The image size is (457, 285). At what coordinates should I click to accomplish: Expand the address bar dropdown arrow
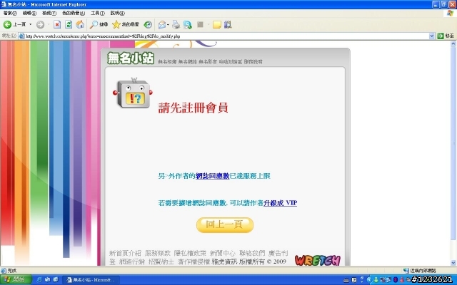pos(432,36)
